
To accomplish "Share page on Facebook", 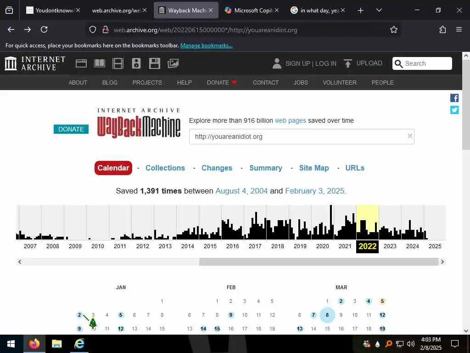I will pyautogui.click(x=454, y=98).
